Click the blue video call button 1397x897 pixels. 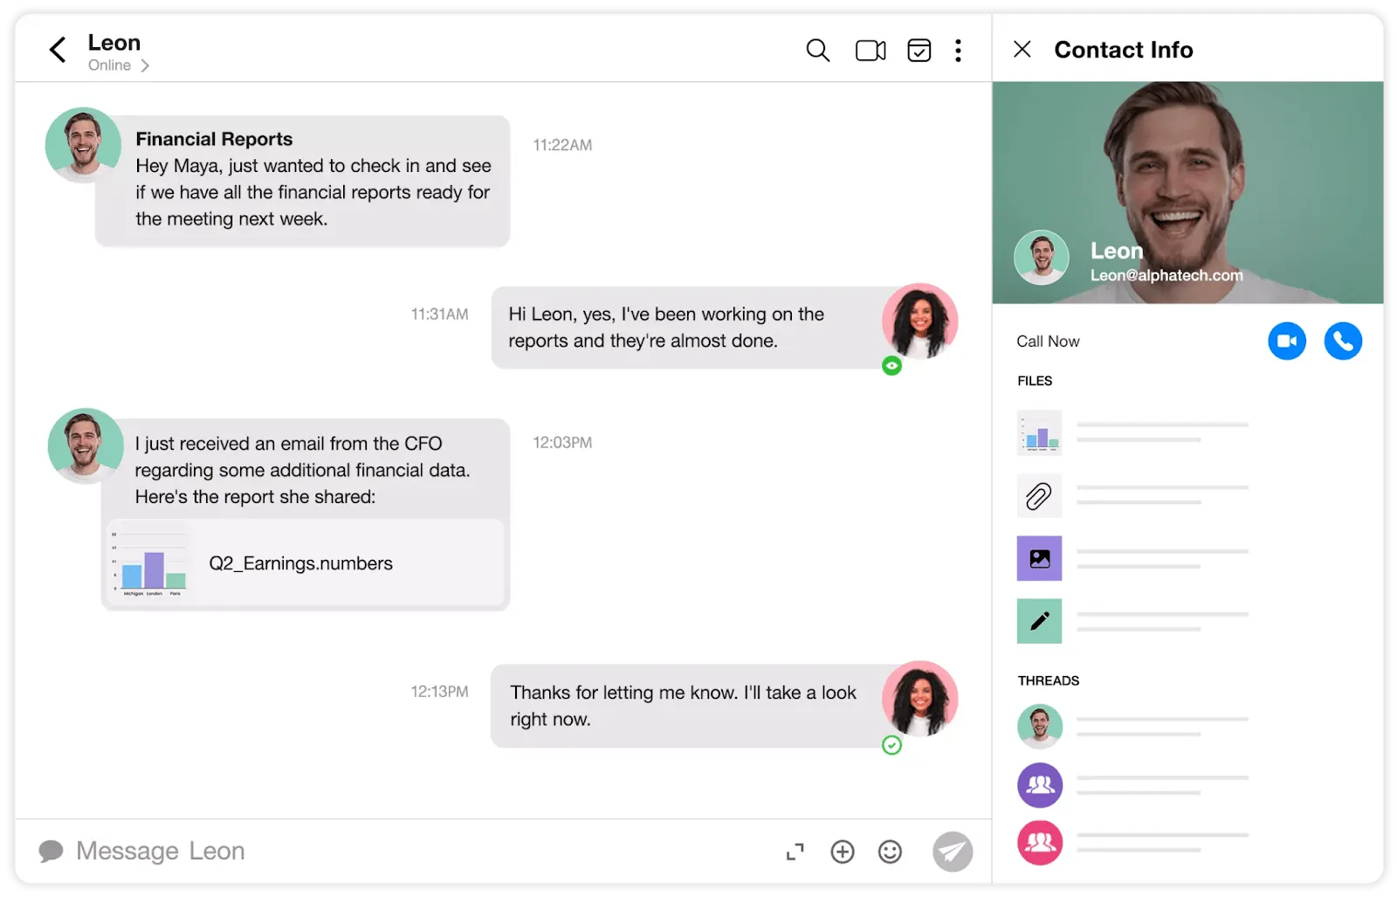[x=1287, y=342]
